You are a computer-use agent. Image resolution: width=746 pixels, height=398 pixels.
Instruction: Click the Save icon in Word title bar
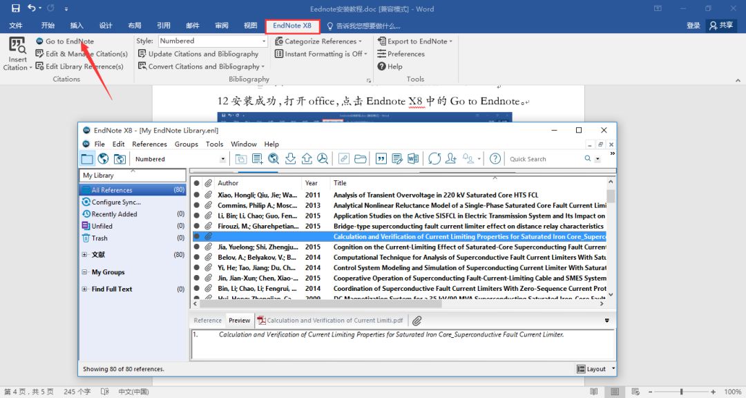16,8
